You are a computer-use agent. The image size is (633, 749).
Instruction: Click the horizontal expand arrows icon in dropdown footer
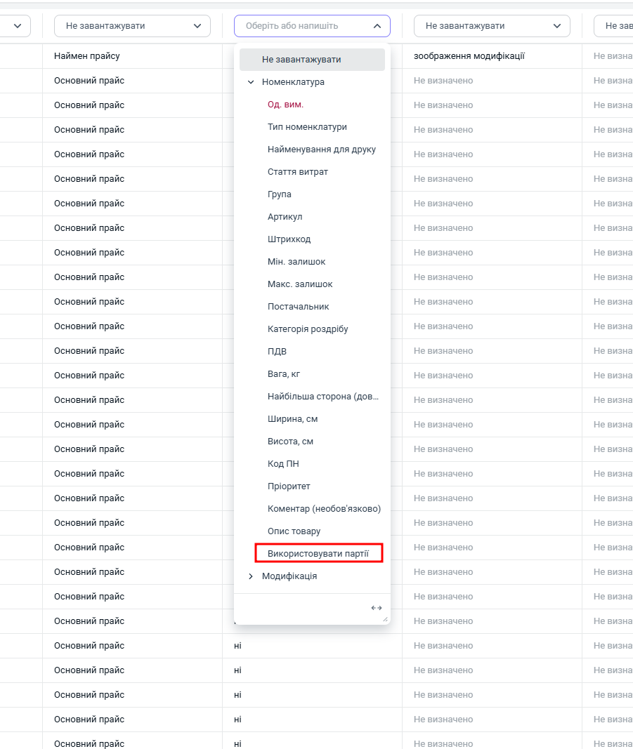tap(377, 608)
